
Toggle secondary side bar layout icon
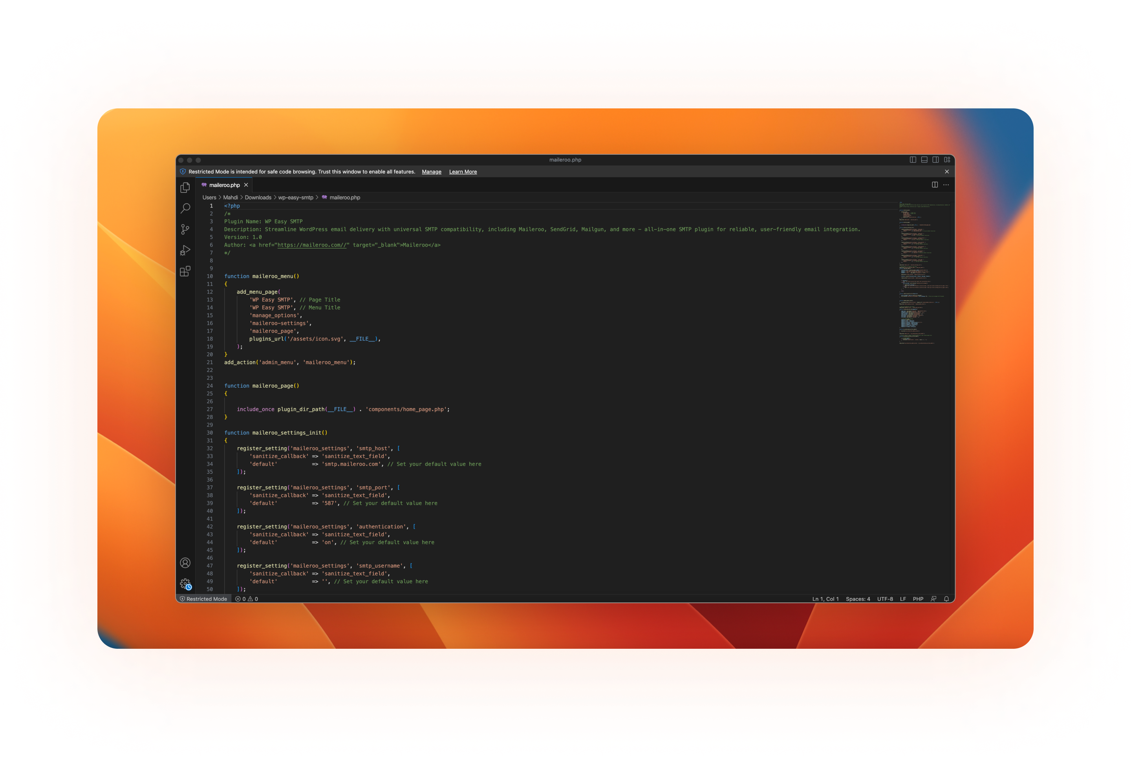pyautogui.click(x=935, y=159)
